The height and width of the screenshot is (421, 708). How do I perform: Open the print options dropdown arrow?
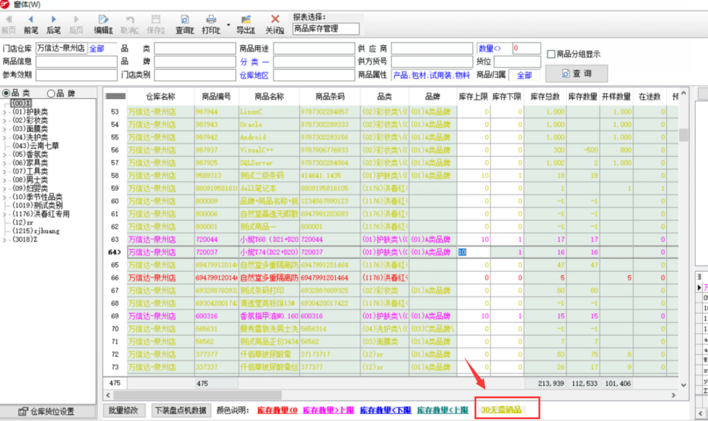[x=229, y=25]
